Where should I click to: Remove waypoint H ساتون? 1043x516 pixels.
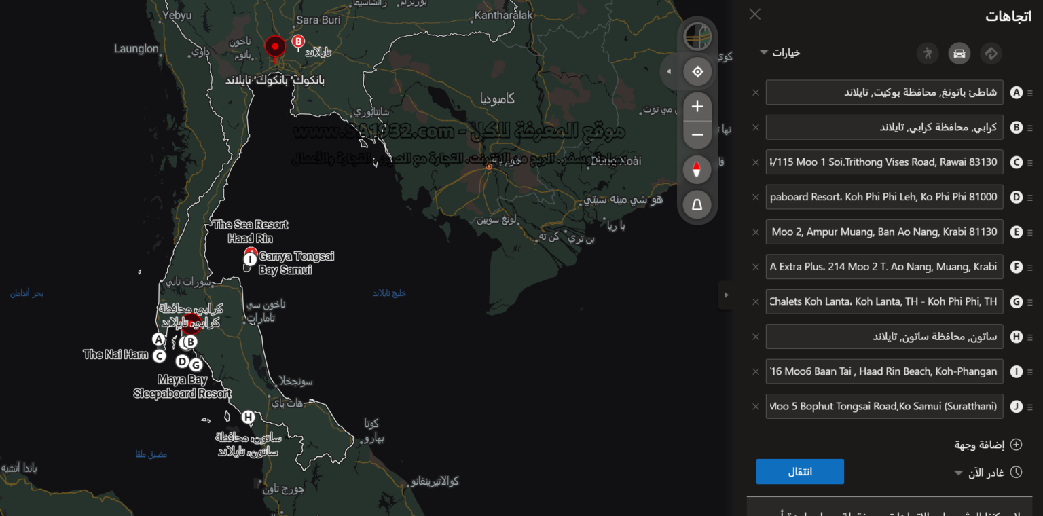coord(756,337)
